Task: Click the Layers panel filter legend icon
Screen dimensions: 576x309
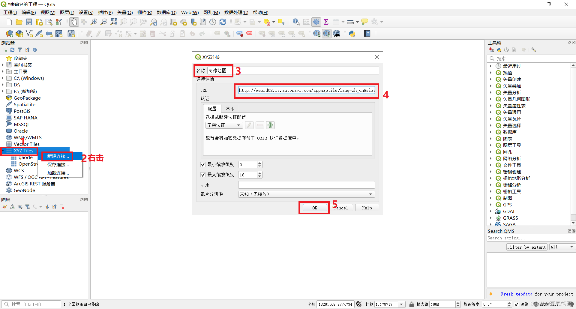Action: pos(28,207)
